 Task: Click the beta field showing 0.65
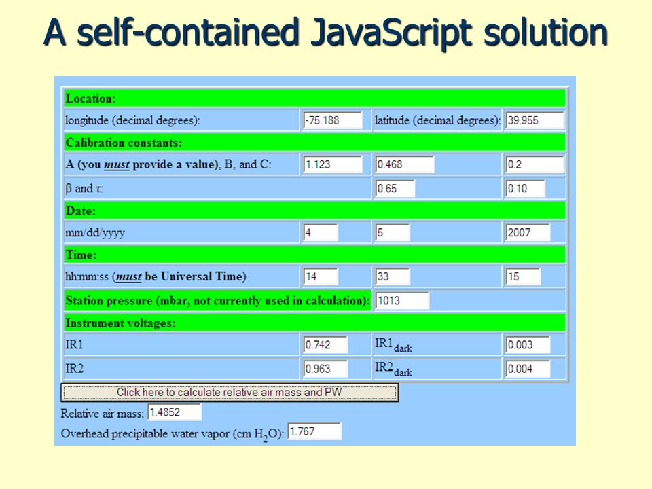395,188
